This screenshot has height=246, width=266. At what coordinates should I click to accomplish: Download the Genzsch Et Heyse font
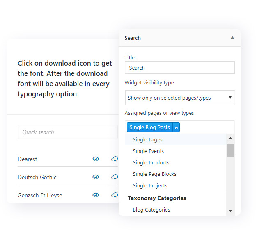(x=115, y=195)
